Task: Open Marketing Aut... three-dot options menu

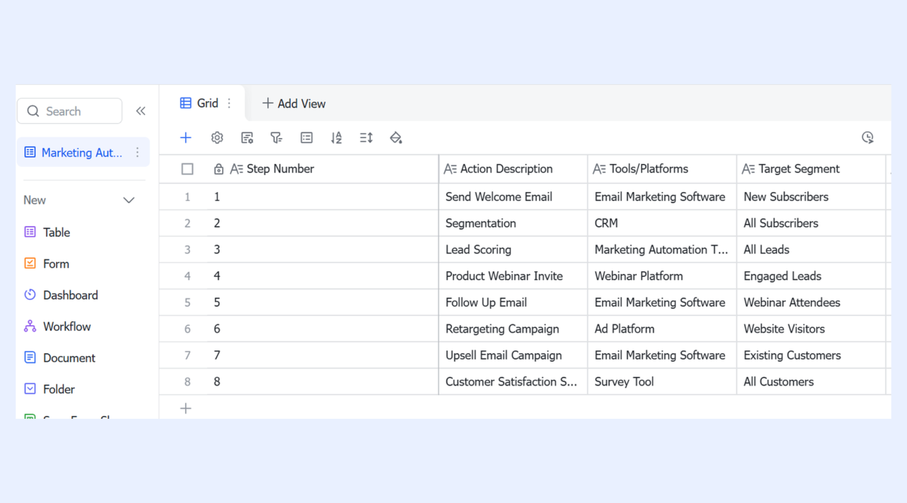Action: (x=137, y=152)
